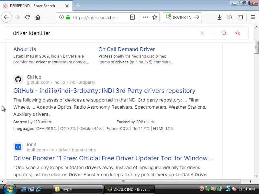The width and height of the screenshot is (259, 194).
Task: Click the green padlock security icon
Action: 68,17
